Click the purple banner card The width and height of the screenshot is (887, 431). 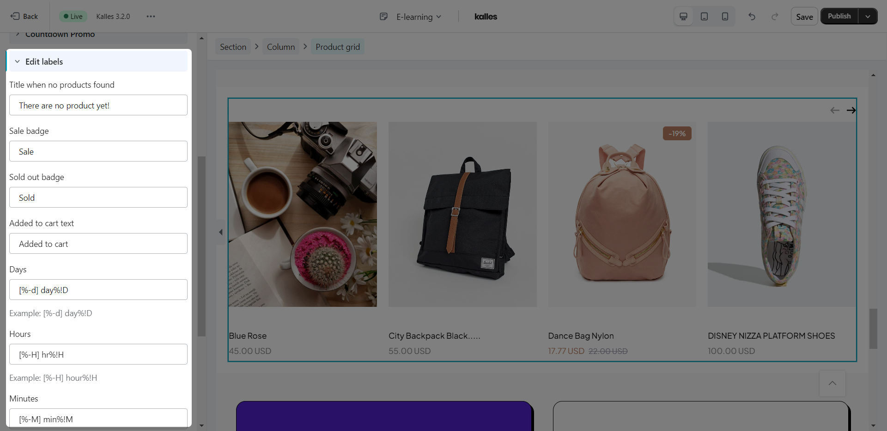coord(384,416)
